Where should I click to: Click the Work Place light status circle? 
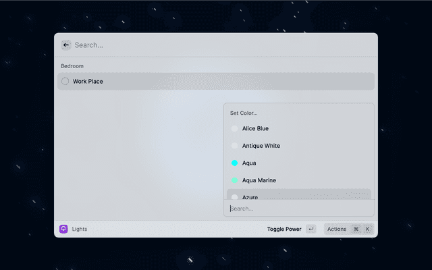(65, 82)
